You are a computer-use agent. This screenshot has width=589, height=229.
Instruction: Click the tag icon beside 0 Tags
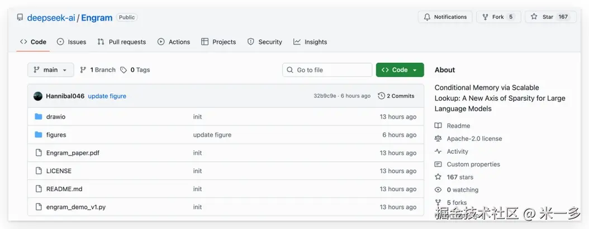(x=123, y=70)
